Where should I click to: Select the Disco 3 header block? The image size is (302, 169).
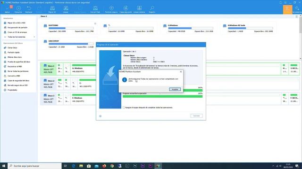click(x=49, y=99)
